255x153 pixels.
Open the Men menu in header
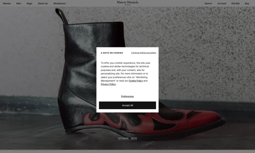click(x=19, y=4)
